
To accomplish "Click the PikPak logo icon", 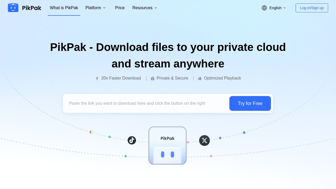I will point(13,8).
